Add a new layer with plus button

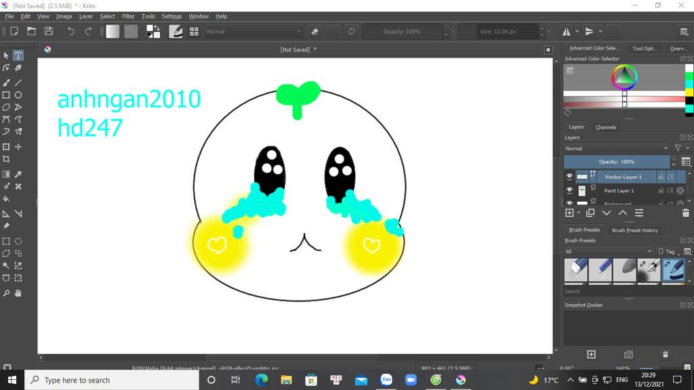pos(569,213)
